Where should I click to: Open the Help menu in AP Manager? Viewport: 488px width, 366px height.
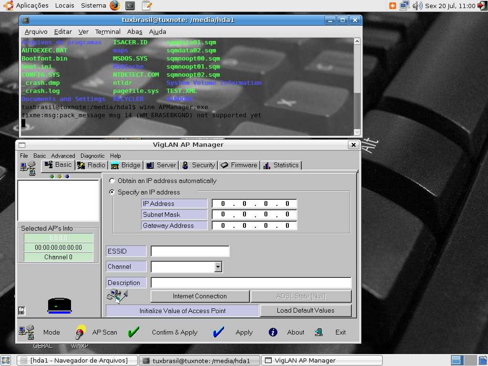(115, 156)
